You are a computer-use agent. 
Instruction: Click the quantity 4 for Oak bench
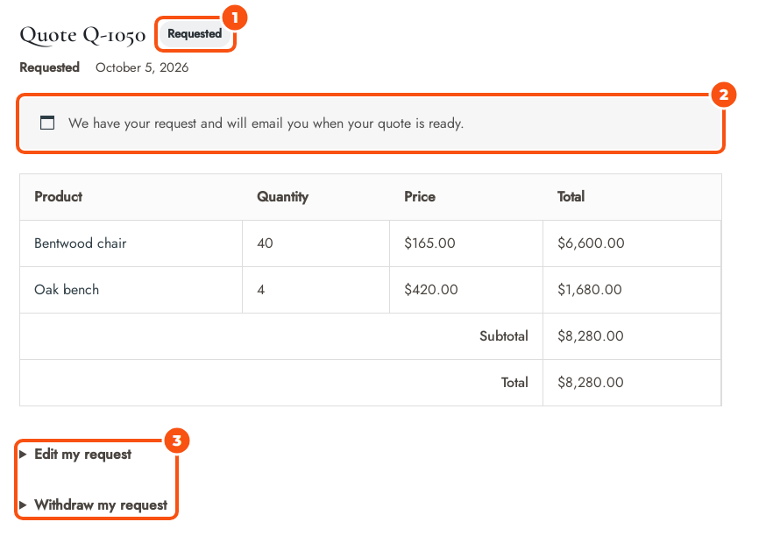pos(261,290)
